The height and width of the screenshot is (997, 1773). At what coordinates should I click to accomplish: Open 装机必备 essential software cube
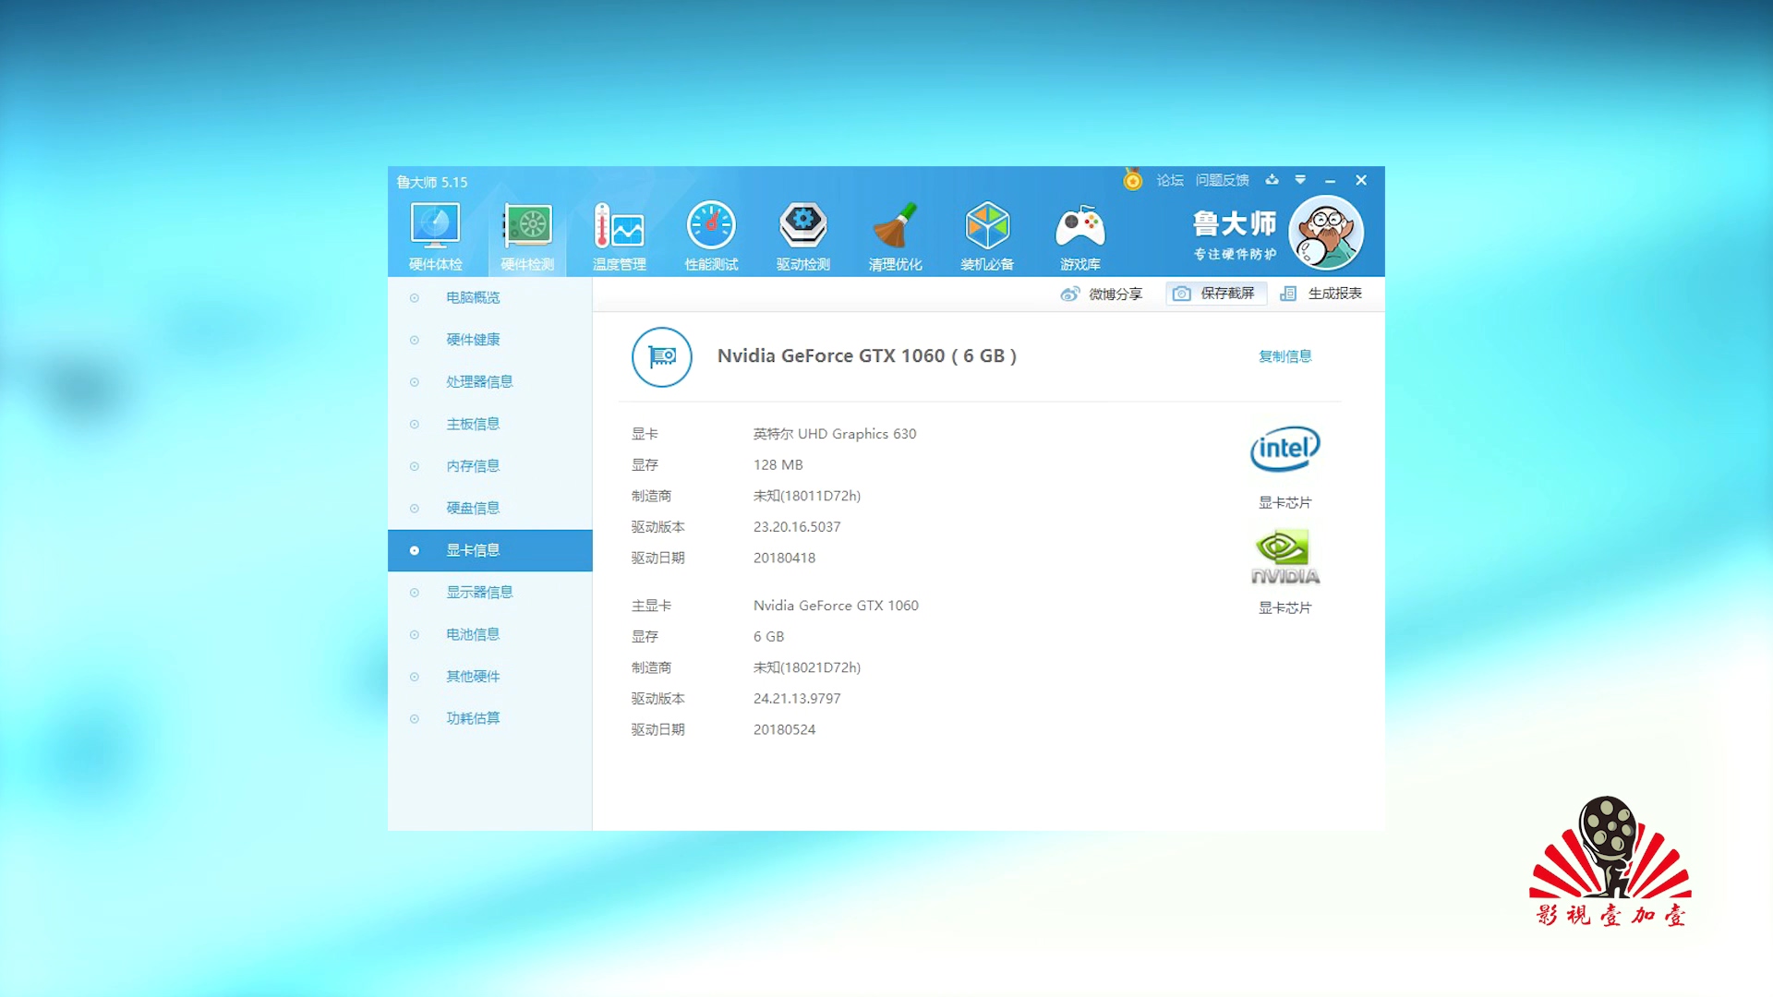click(x=987, y=237)
